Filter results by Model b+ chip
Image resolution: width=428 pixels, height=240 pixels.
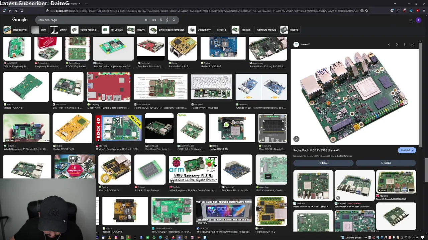tap(222, 30)
